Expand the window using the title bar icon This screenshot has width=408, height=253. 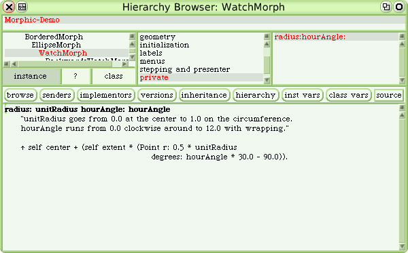(386, 7)
